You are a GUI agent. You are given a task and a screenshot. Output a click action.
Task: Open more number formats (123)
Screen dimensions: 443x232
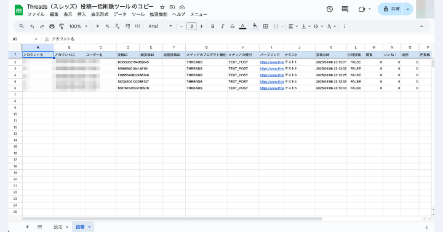point(138,26)
